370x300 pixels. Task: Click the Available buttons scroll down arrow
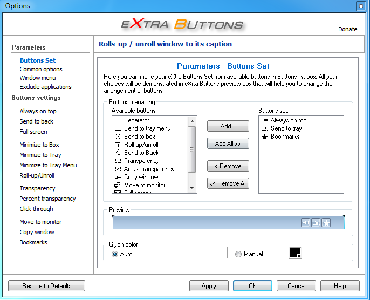[192, 188]
